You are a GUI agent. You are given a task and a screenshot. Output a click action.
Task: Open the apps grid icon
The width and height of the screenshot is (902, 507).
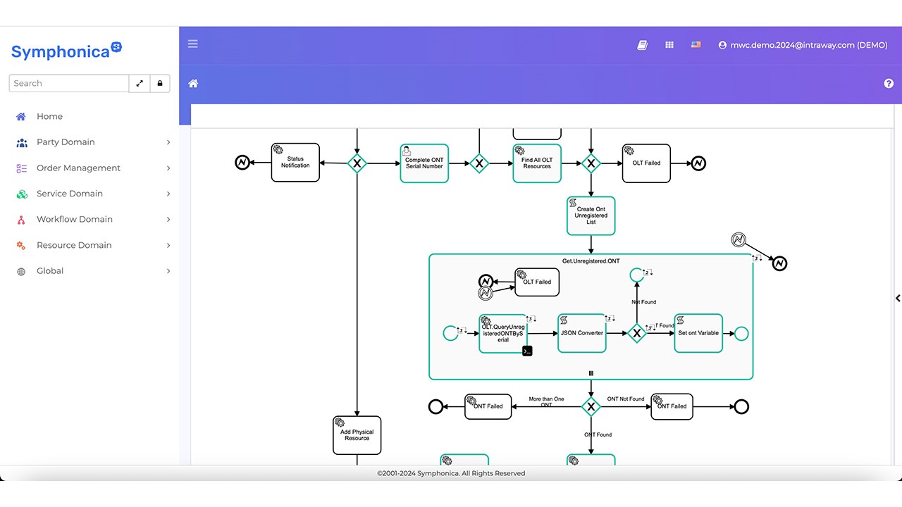coord(669,45)
